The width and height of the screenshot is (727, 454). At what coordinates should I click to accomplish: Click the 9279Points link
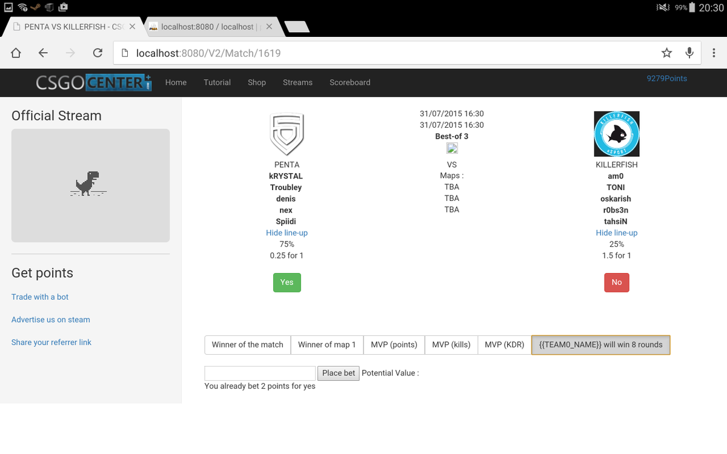[667, 78]
